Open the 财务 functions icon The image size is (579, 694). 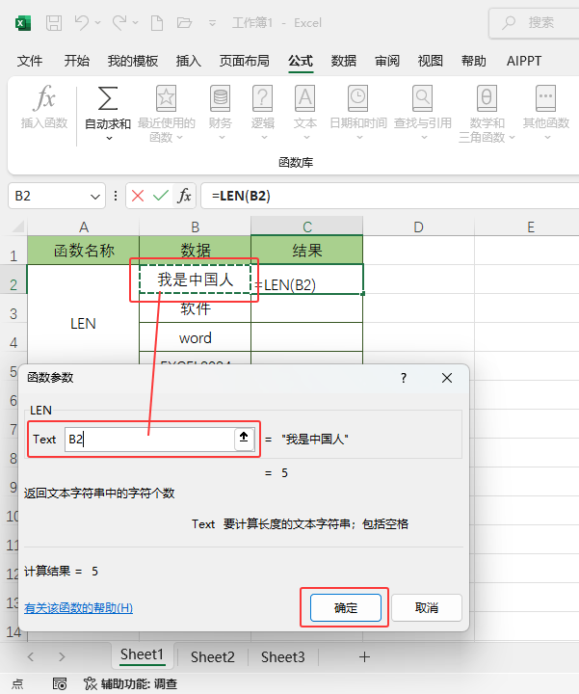[221, 97]
